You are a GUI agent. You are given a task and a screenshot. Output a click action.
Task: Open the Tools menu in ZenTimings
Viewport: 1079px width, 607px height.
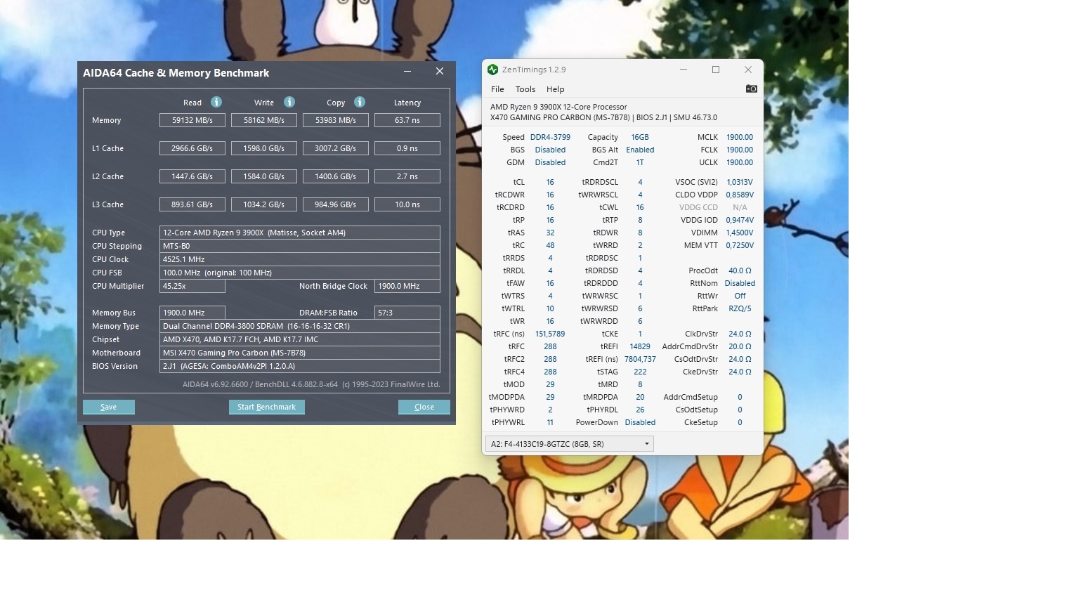[525, 89]
